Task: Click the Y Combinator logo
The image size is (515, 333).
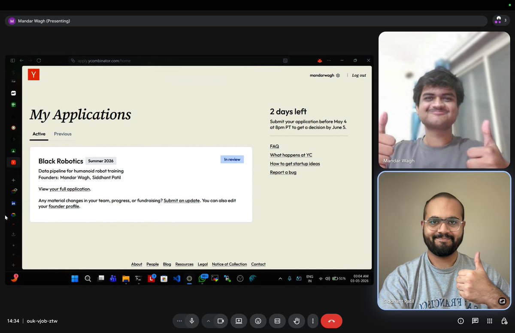Action: coord(33,75)
